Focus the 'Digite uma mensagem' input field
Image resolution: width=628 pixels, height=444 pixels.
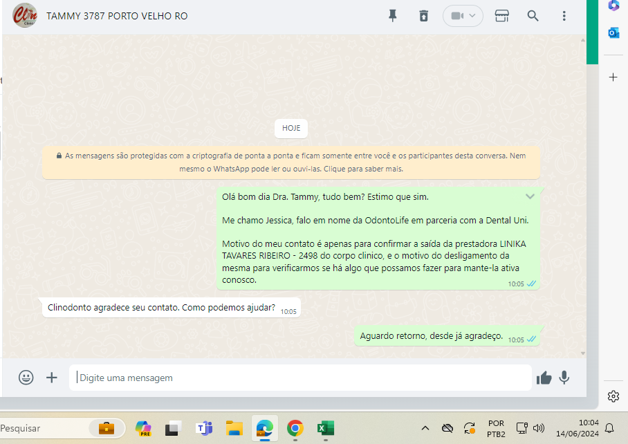[x=300, y=378]
